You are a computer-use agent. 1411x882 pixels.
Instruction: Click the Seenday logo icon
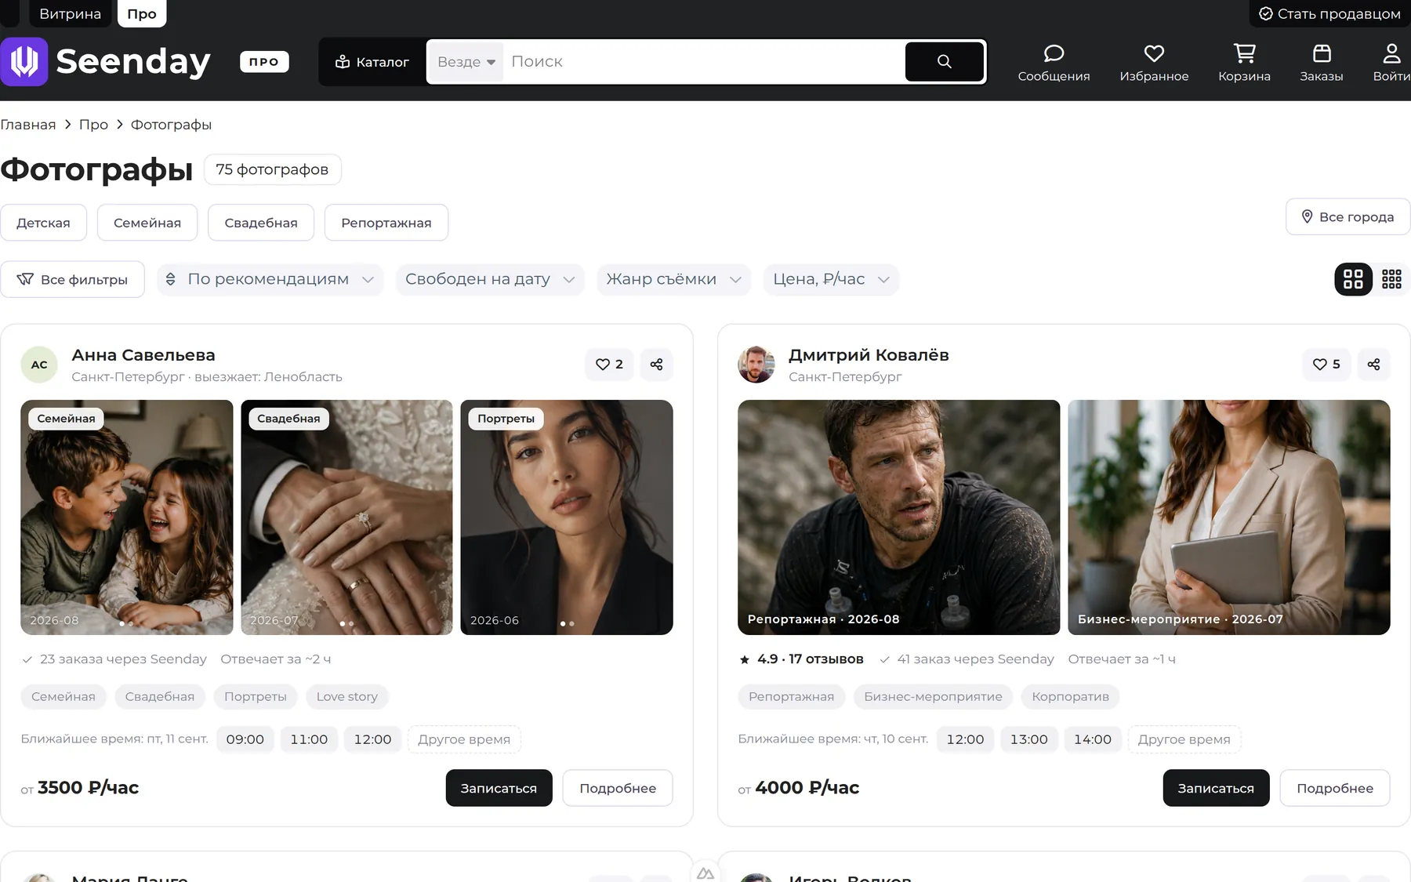coord(24,62)
